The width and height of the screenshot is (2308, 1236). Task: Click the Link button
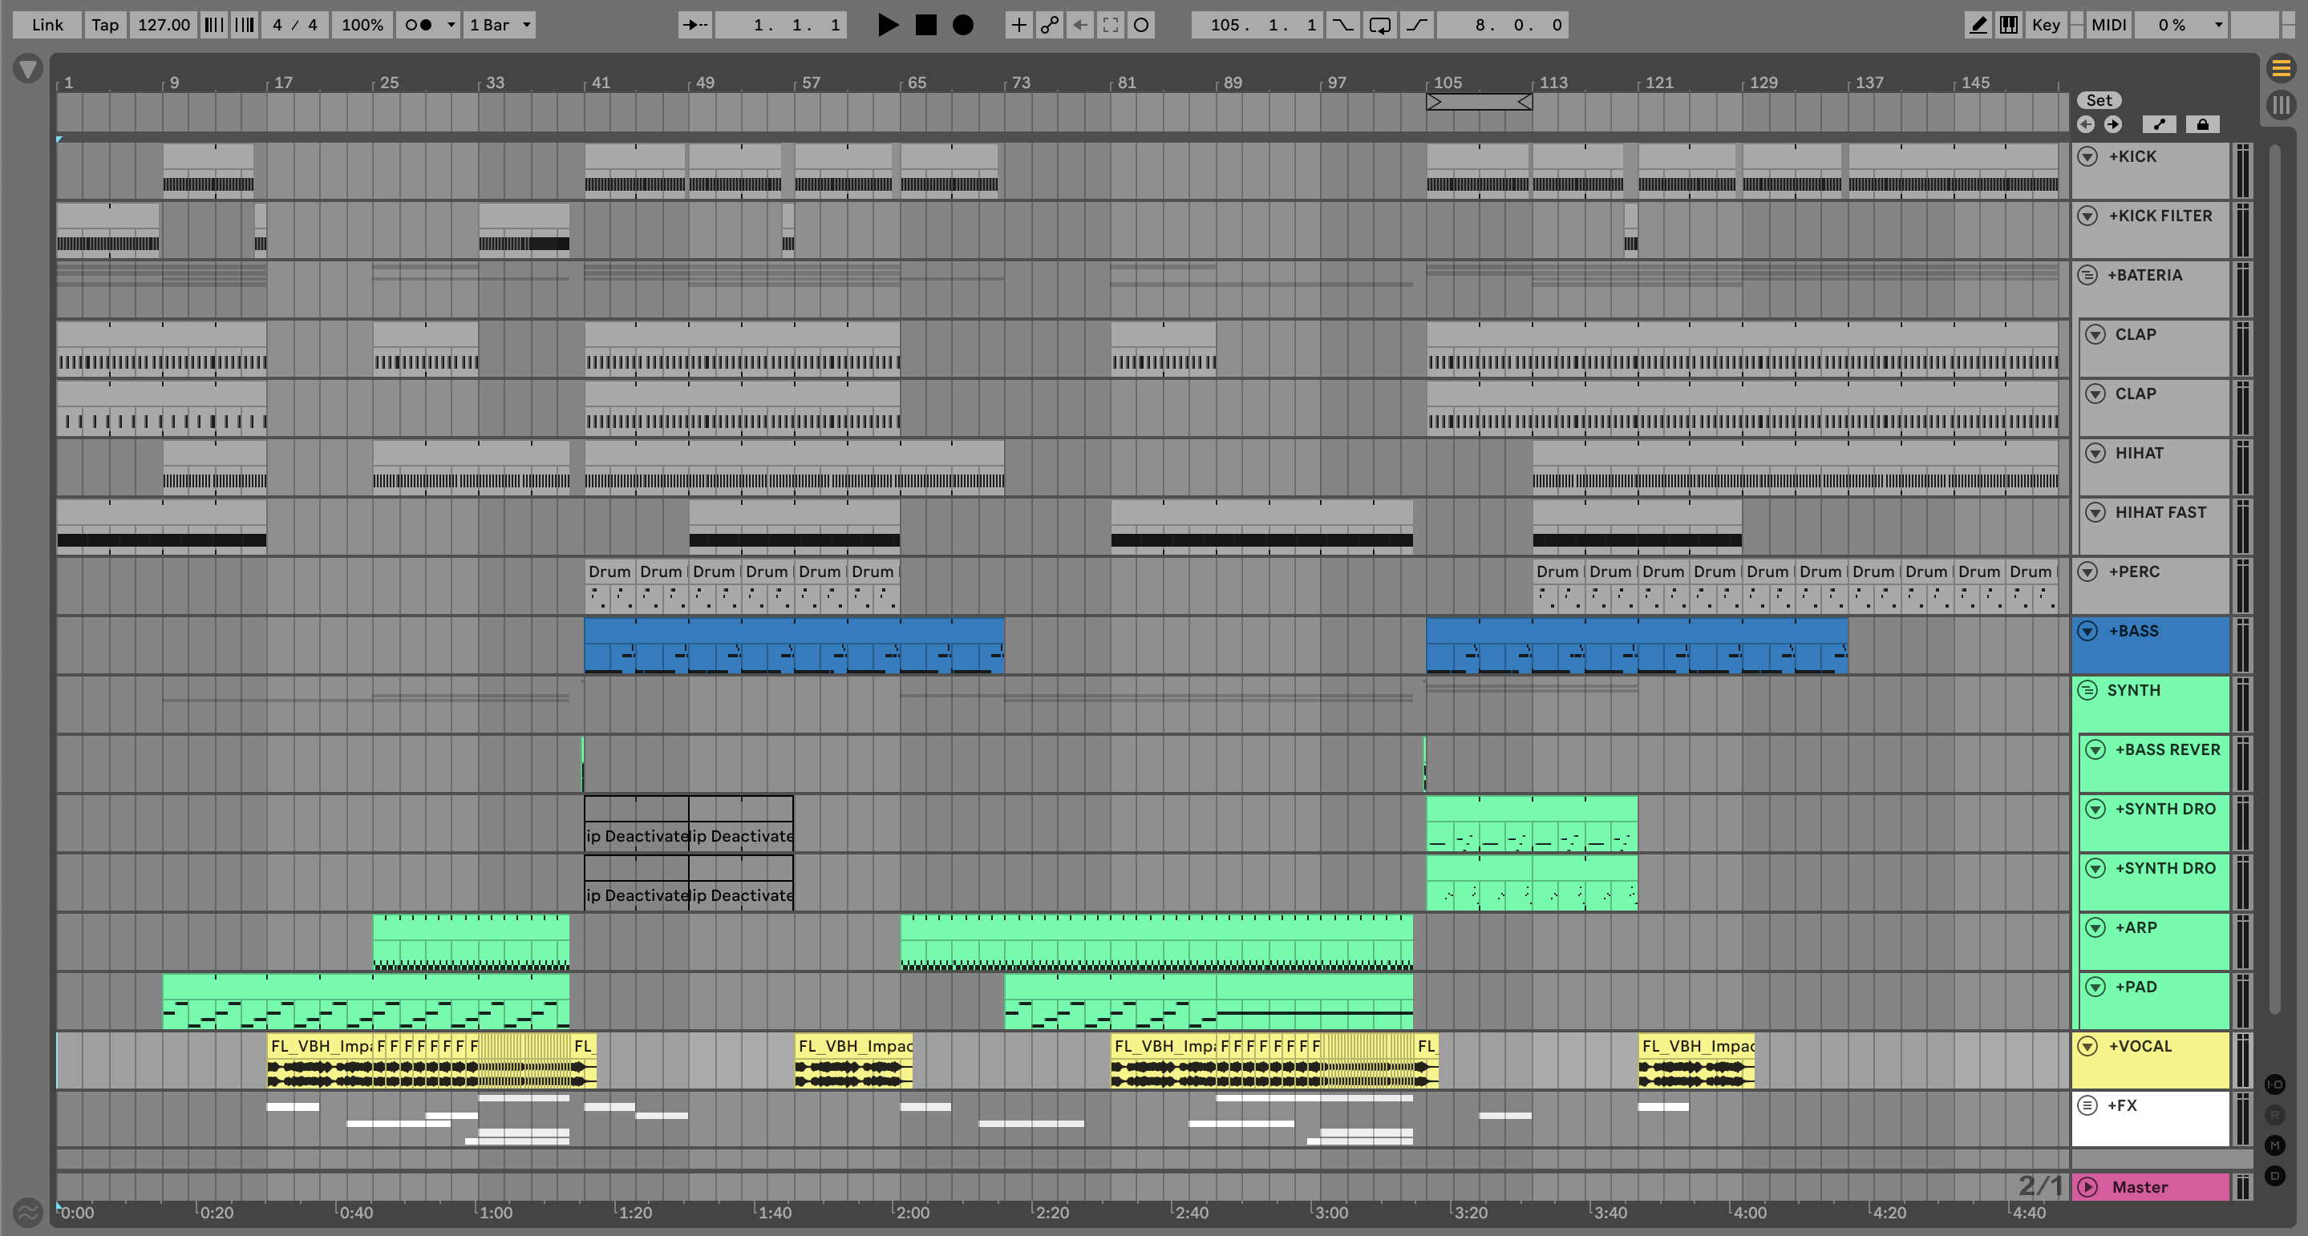pyautogui.click(x=47, y=25)
